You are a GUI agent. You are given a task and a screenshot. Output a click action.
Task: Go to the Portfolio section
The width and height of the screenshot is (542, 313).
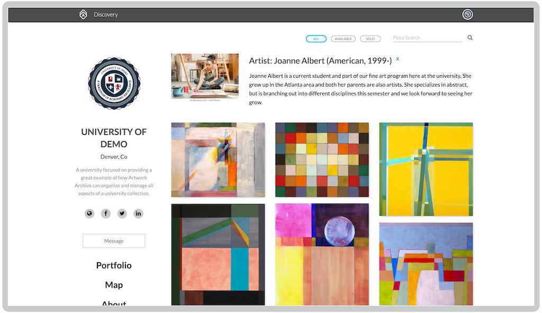[x=114, y=265]
